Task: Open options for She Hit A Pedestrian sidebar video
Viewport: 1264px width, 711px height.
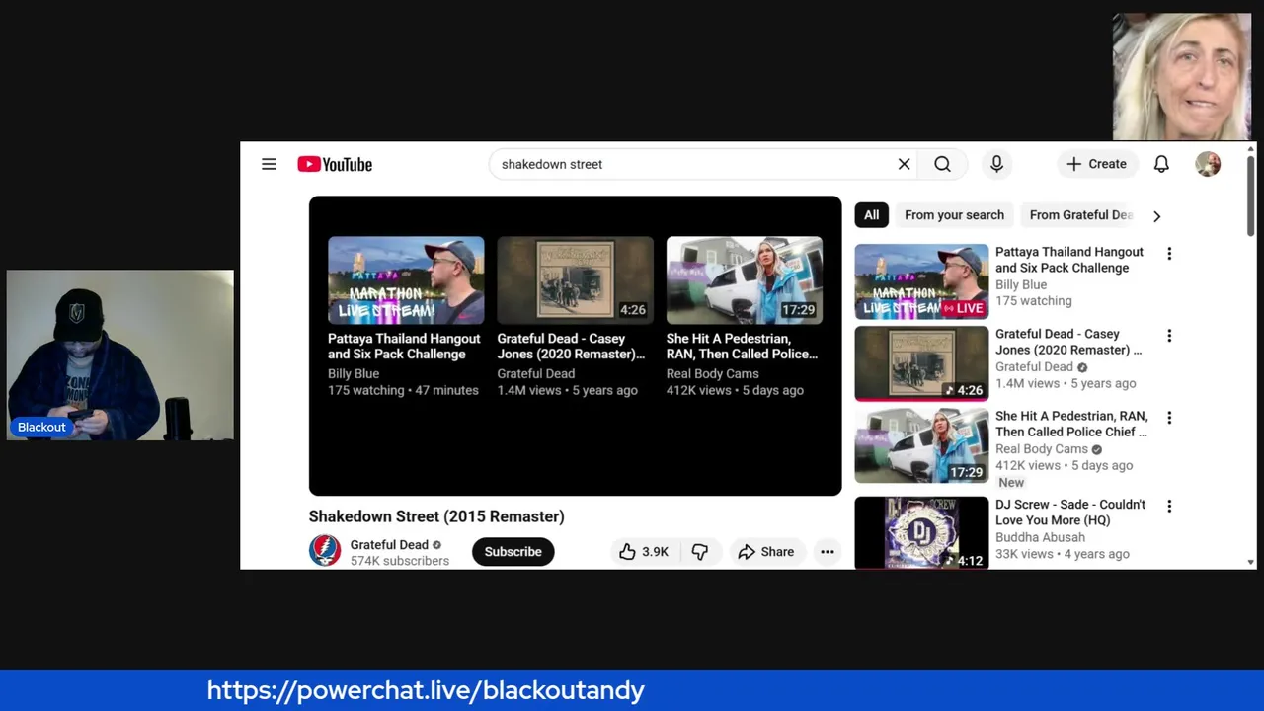Action: click(x=1169, y=418)
